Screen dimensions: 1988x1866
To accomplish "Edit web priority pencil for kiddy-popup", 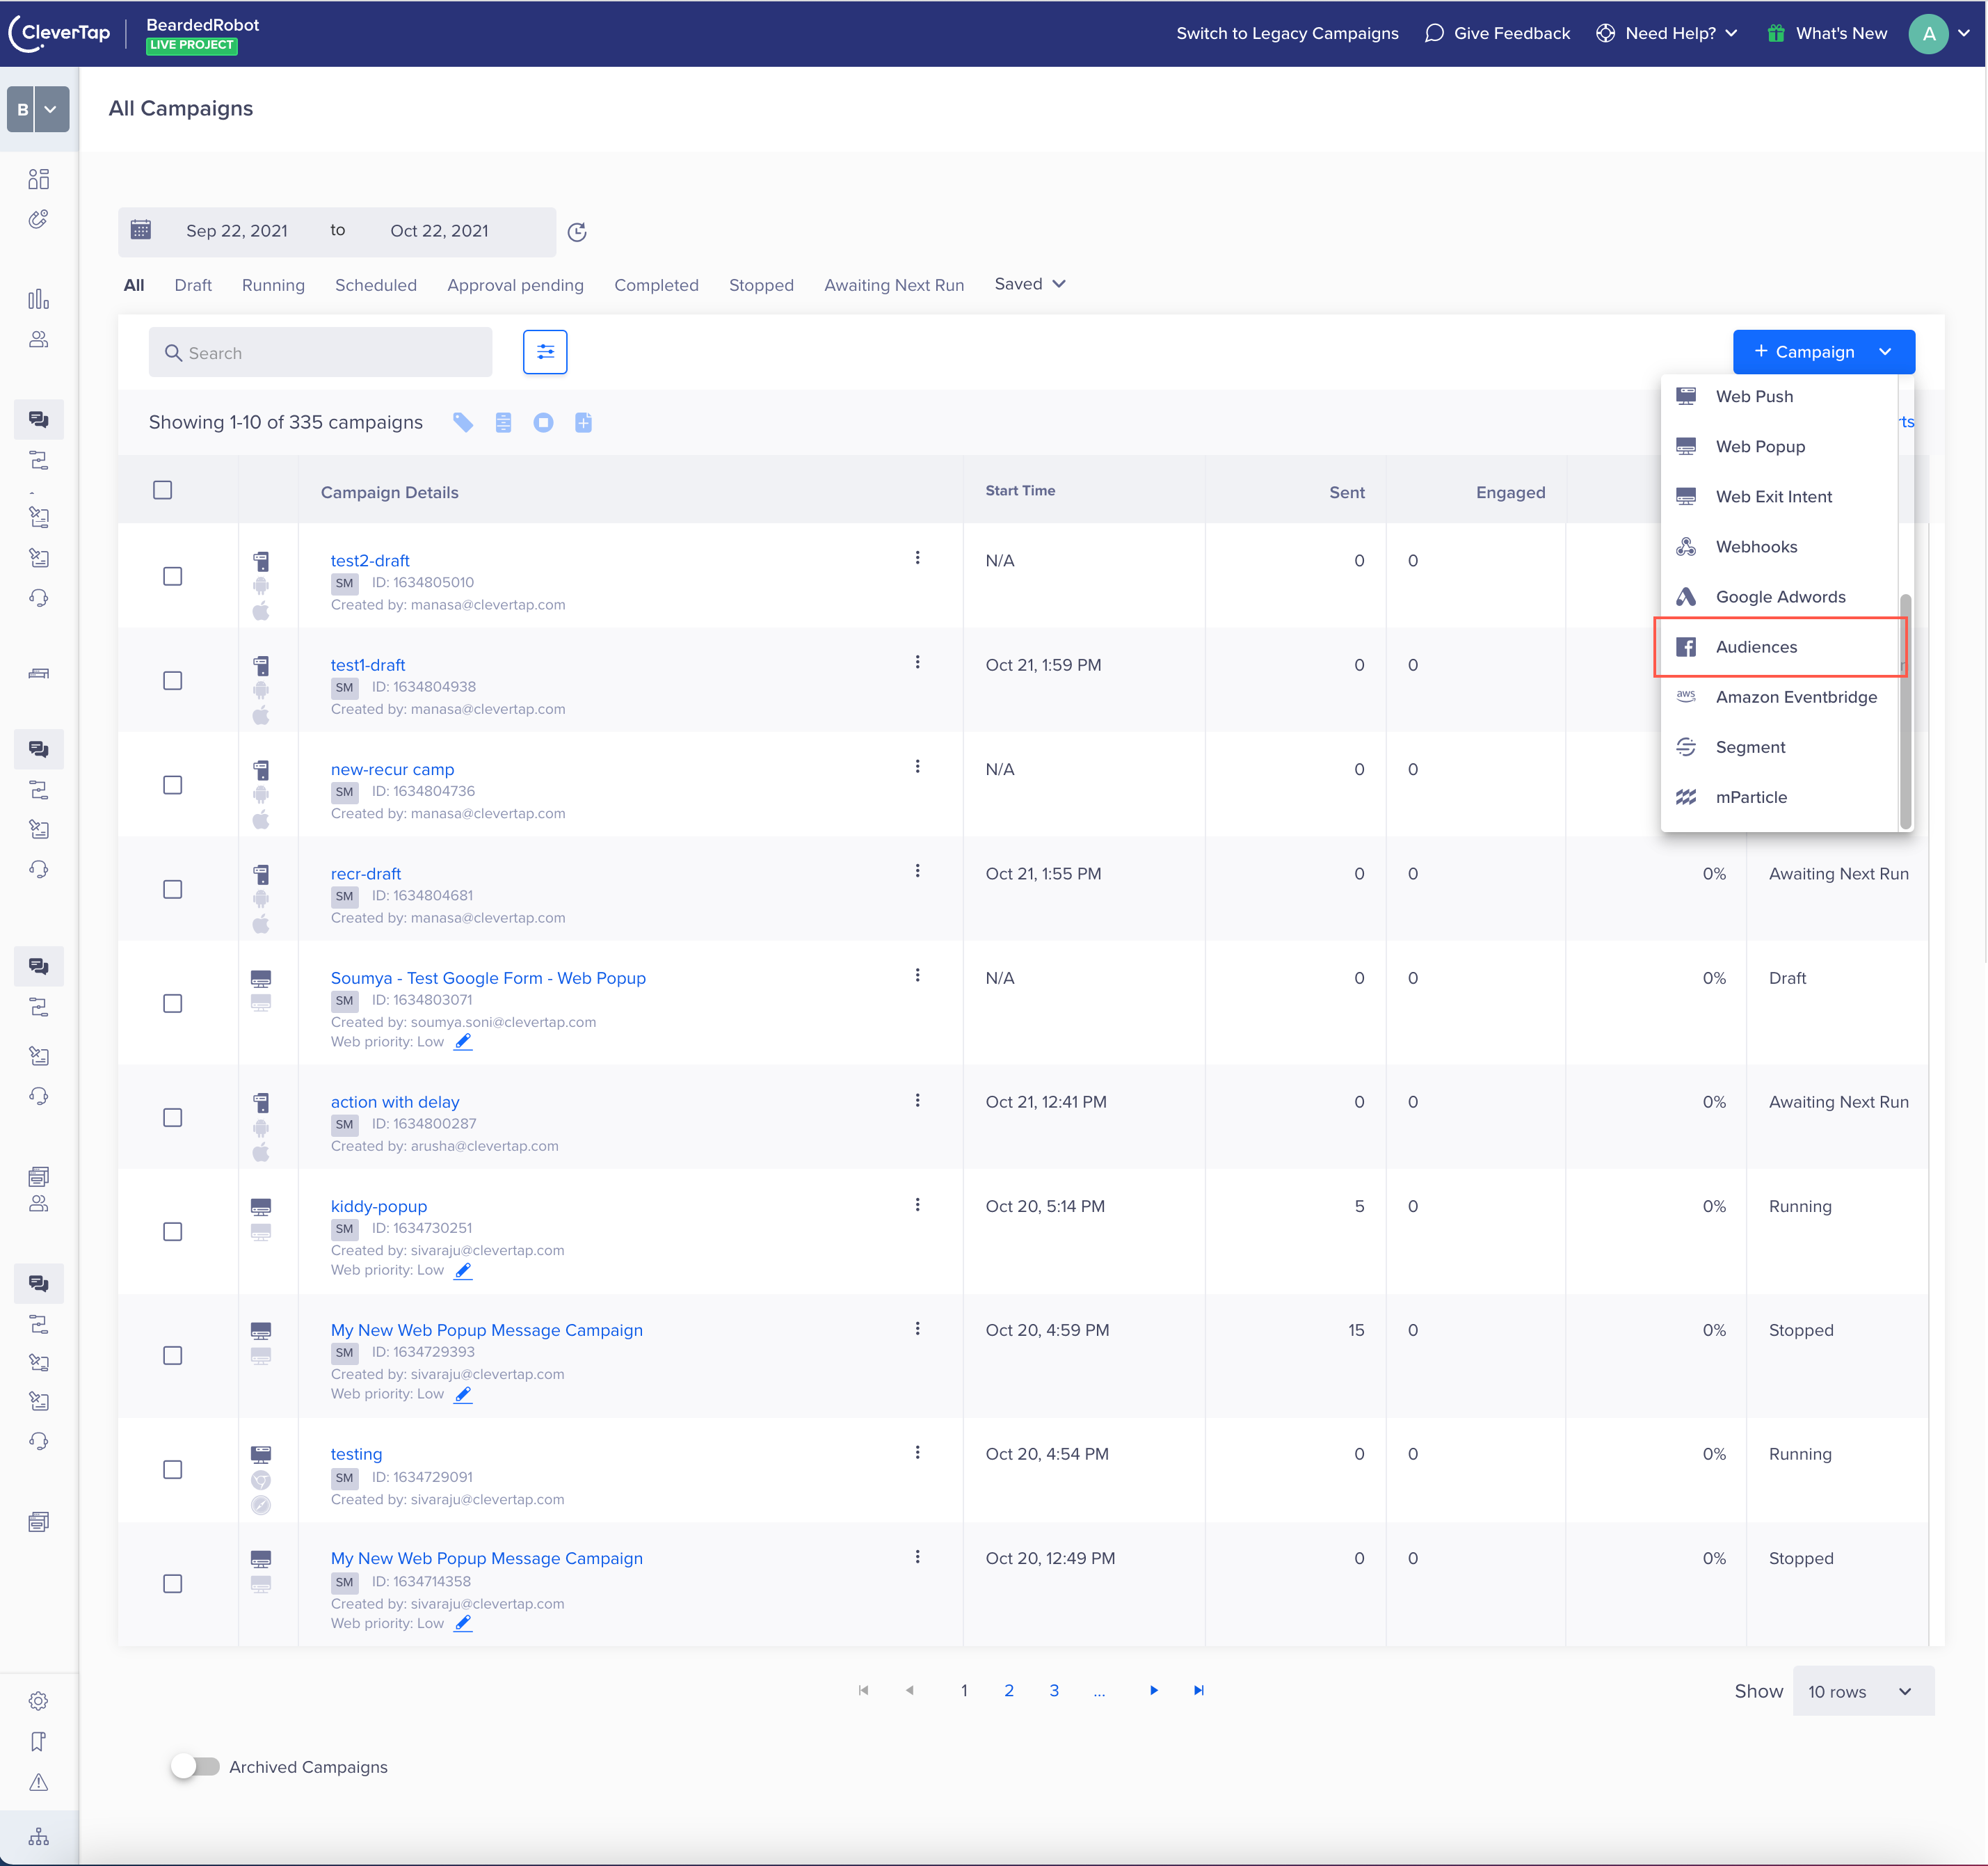I will (x=463, y=1270).
